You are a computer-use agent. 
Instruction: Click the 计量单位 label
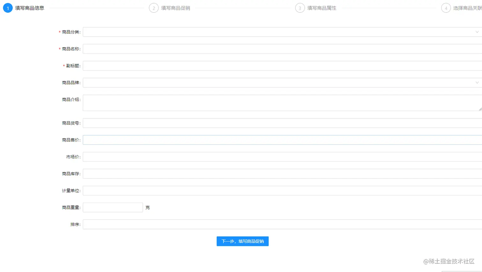(x=71, y=191)
